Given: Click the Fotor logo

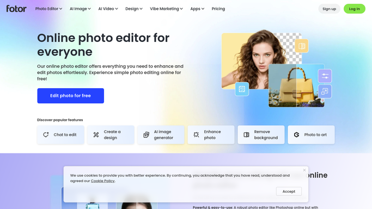Looking at the screenshot, I should 16,9.
